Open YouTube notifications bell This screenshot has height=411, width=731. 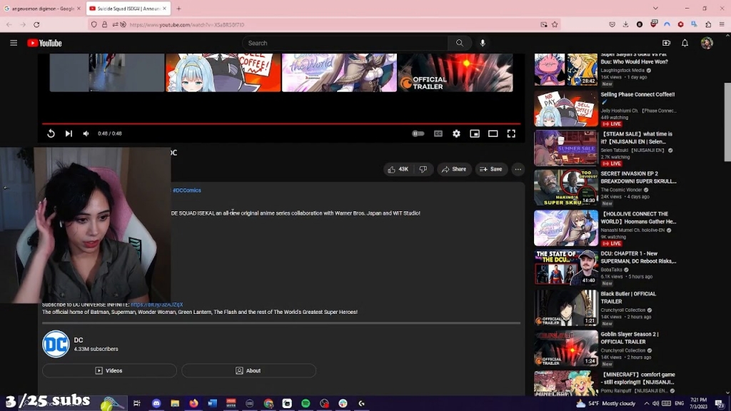685,43
